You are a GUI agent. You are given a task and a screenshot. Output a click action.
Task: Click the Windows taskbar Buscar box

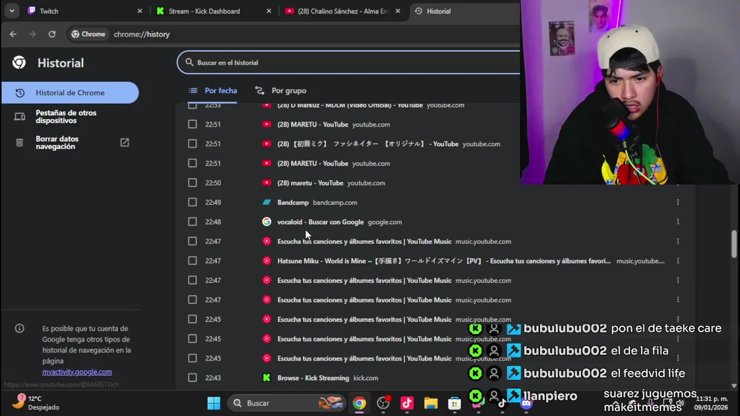287,403
